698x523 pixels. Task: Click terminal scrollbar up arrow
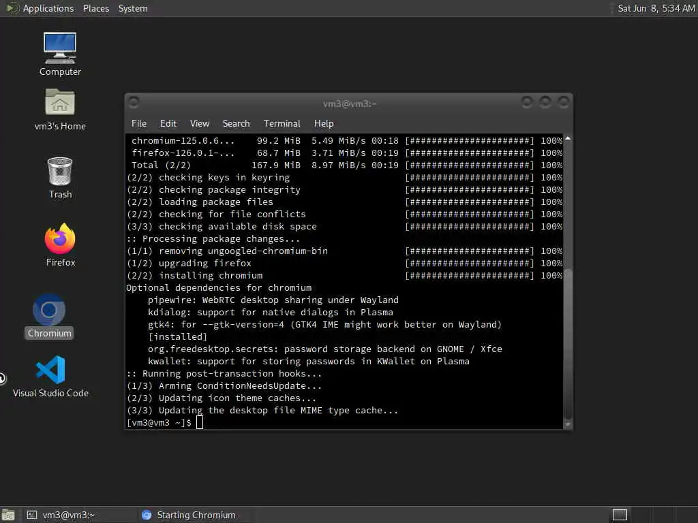point(568,138)
